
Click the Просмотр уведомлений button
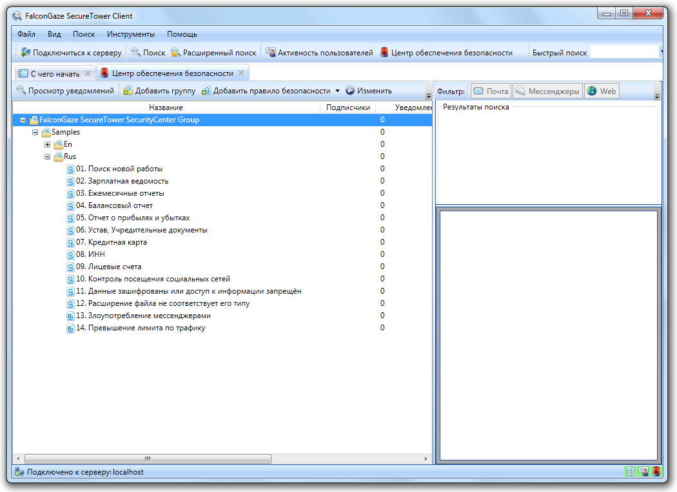point(65,91)
